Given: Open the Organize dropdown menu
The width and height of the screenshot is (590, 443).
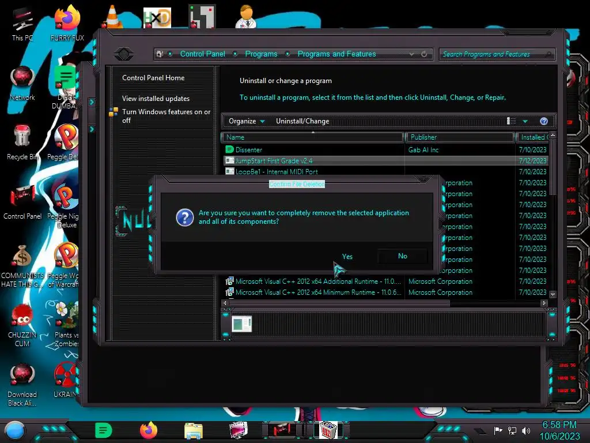Looking at the screenshot, I should tap(247, 121).
